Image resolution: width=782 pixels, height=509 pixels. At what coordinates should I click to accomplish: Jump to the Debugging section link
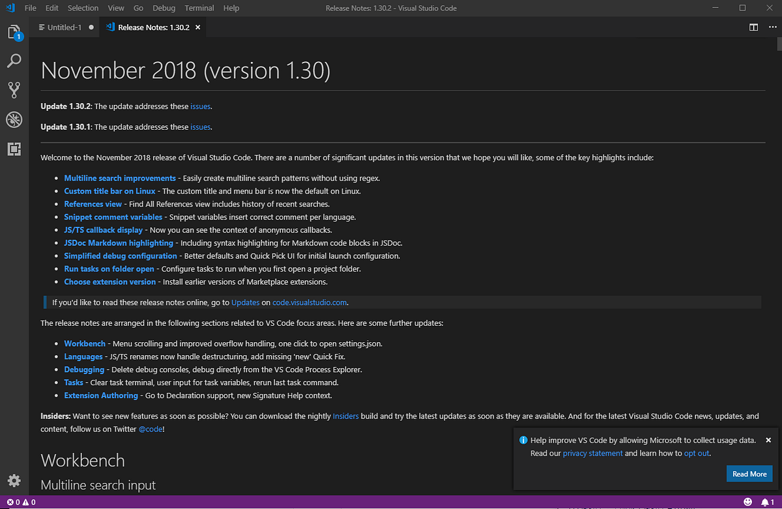pyautogui.click(x=84, y=370)
